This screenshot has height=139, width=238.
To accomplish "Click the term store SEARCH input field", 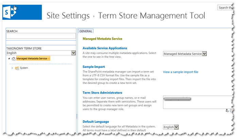I will click(41, 36).
